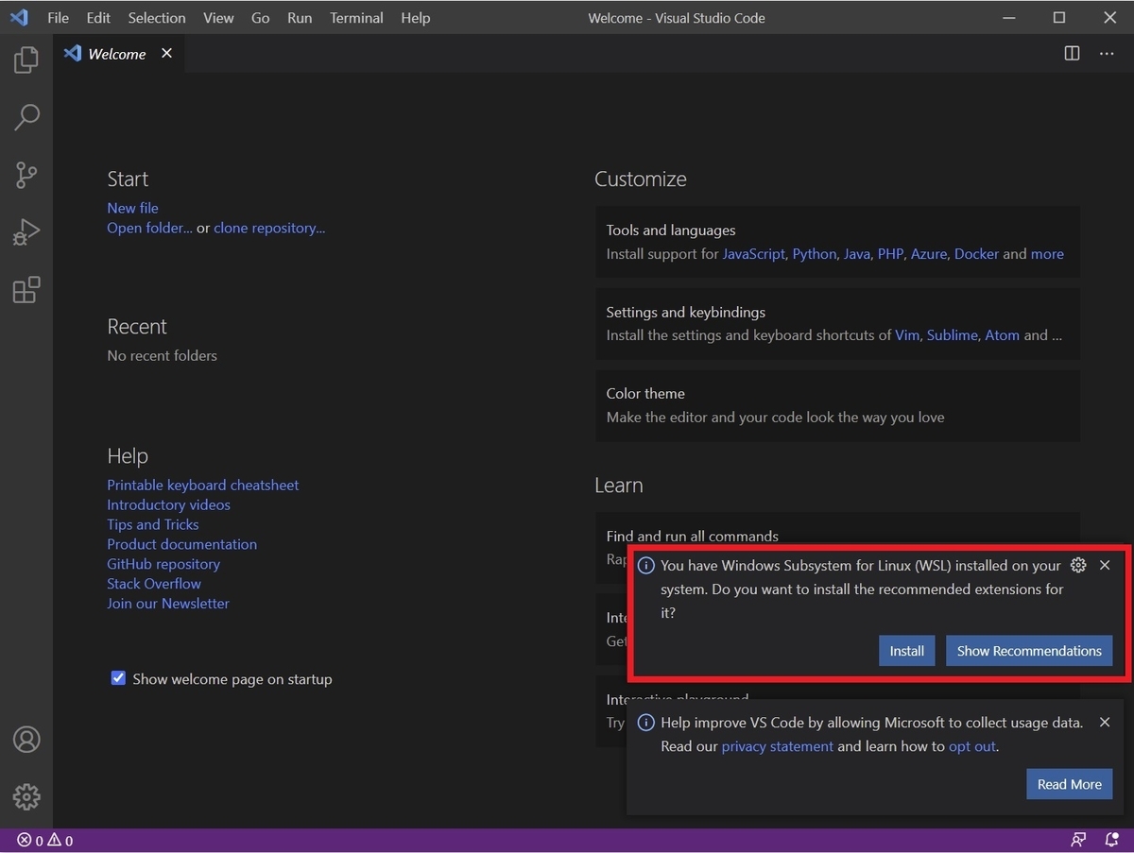Click the clone repository... link

pyautogui.click(x=269, y=228)
